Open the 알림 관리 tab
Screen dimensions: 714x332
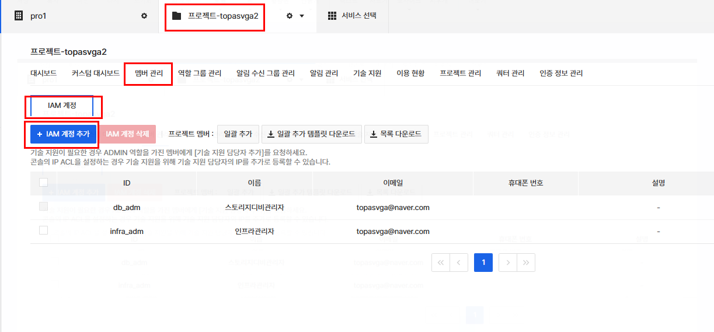(324, 73)
